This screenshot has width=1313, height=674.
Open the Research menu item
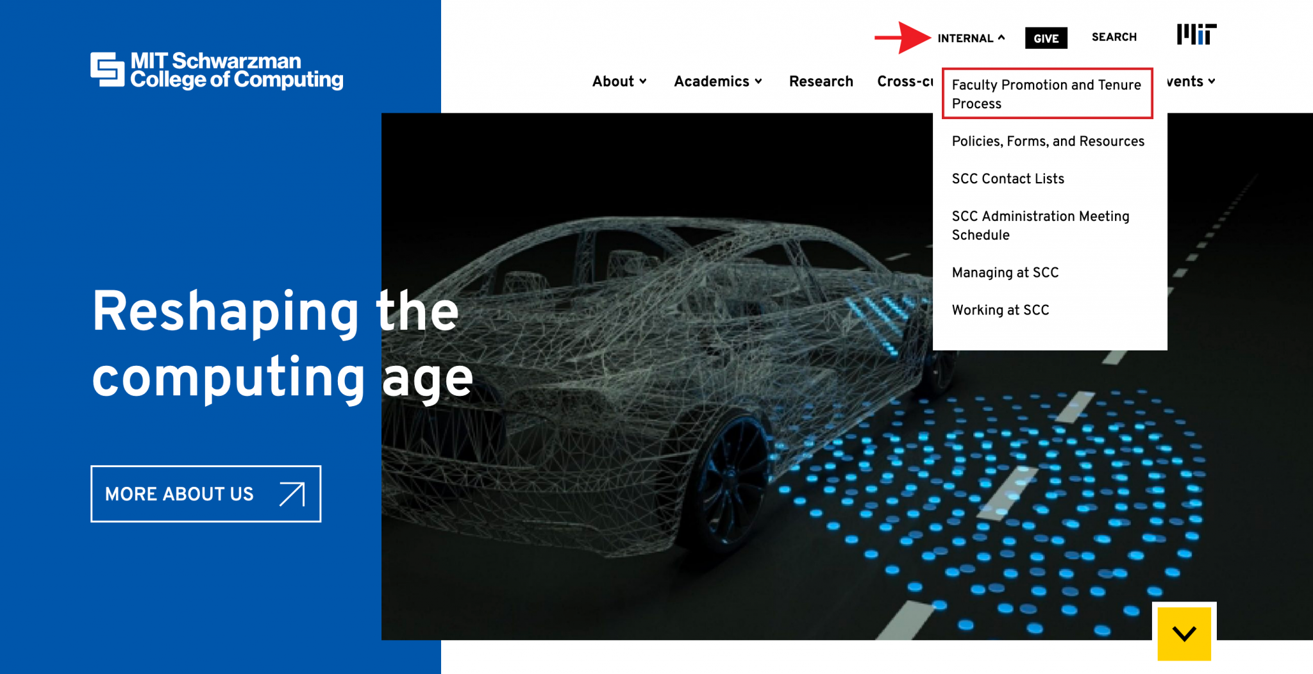(x=821, y=81)
